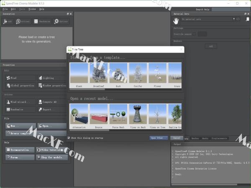Select the Broadleaf template
The width and height of the screenshot is (251, 188).
[x=99, y=75]
